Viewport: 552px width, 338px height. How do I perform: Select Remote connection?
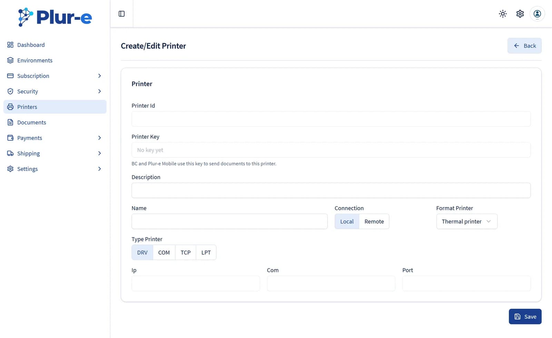[x=374, y=222]
